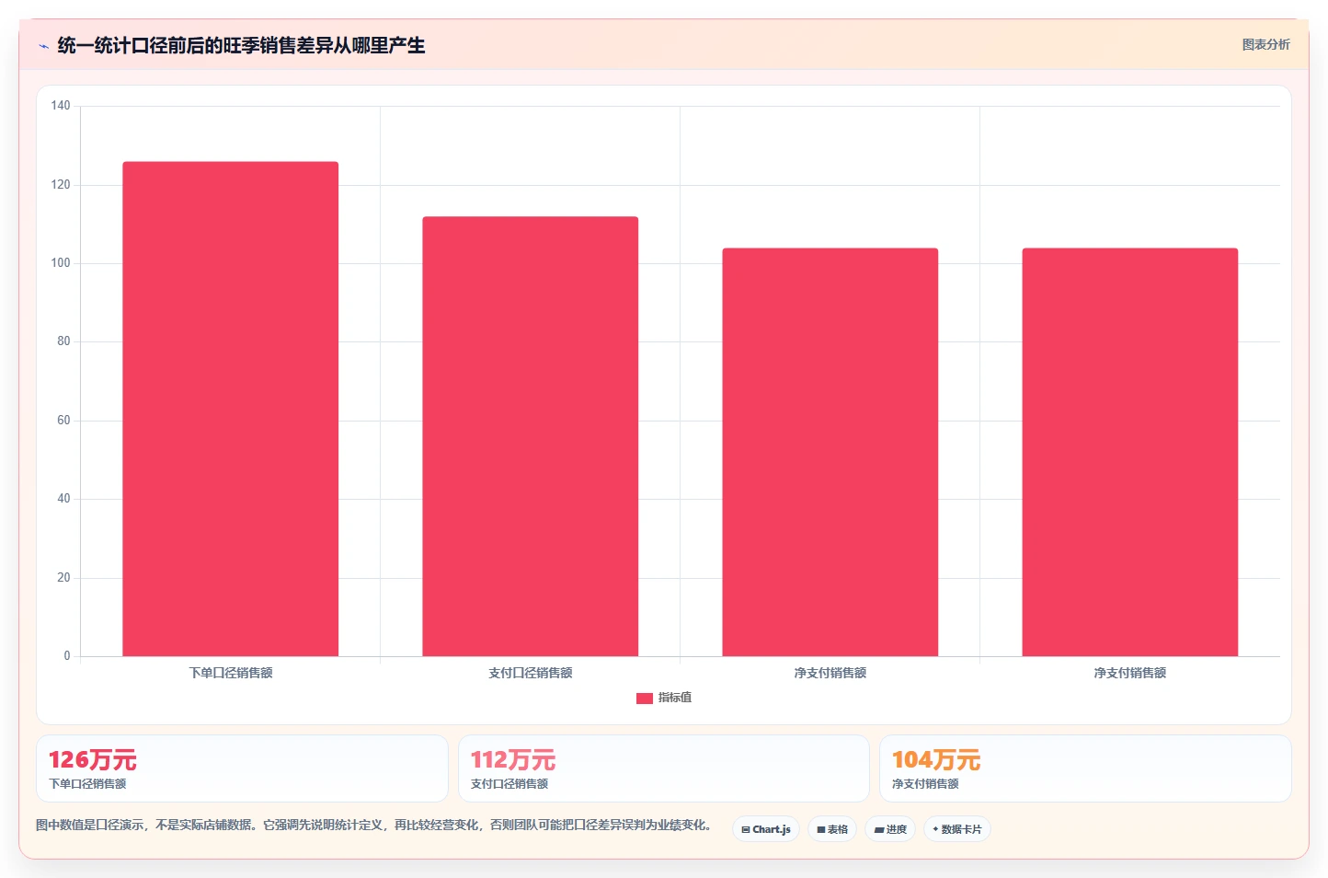Click the y-axis value 140
The image size is (1328, 878).
tap(61, 106)
